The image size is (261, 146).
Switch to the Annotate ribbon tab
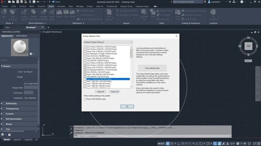[61, 6]
